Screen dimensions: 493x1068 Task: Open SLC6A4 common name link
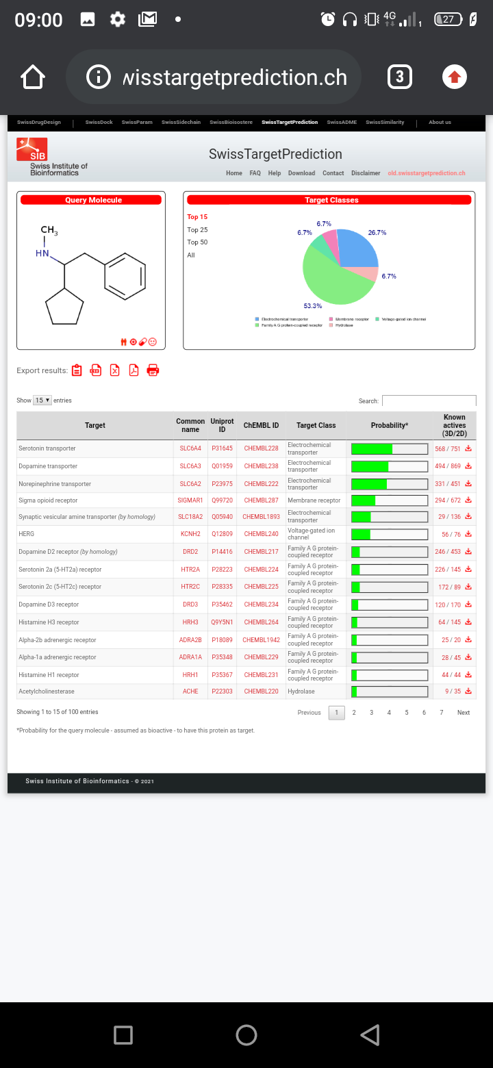click(190, 448)
